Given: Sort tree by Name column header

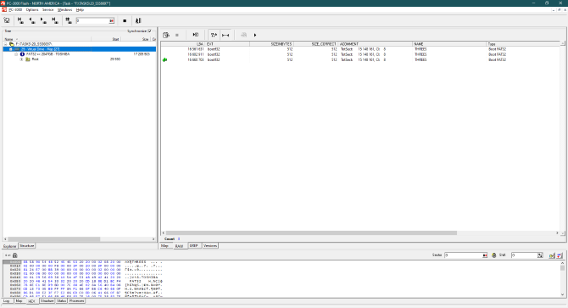Looking at the screenshot, I should click(x=47, y=39).
